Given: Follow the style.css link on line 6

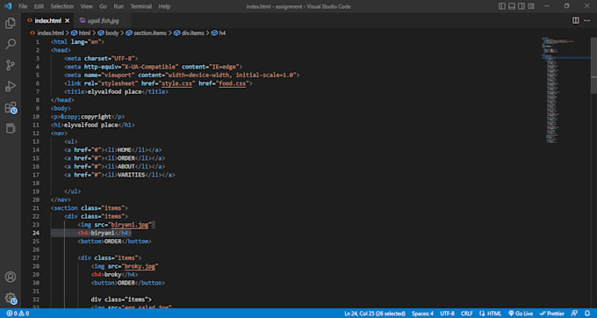Looking at the screenshot, I should click(x=178, y=83).
